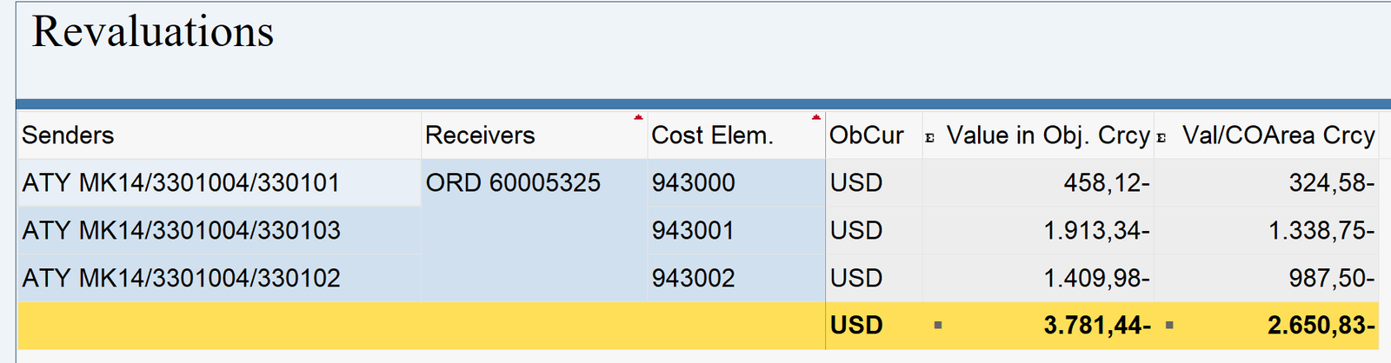Click the sum icon beside Val/COArea Crcy
This screenshot has width=1391, height=363.
(1161, 137)
